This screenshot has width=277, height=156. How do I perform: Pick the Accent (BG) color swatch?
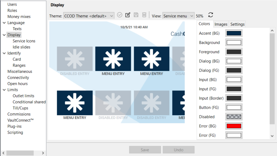[234, 33]
